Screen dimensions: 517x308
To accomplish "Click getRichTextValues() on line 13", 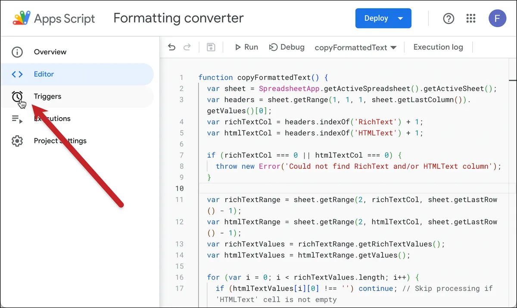I will point(399,244).
